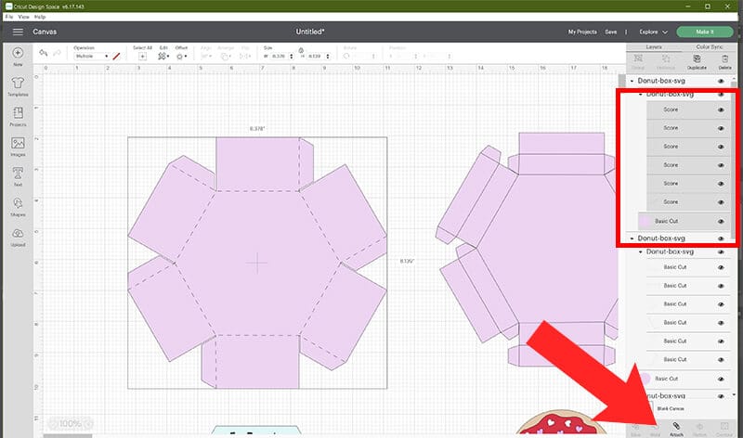
Task: Open the Operation dropdown showing Multiple
Action: [92, 57]
